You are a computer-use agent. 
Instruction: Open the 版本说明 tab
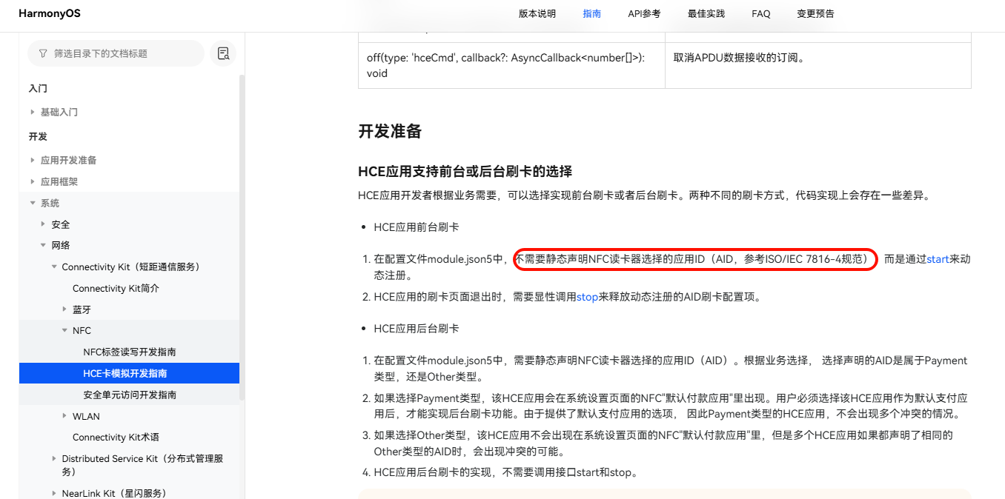[x=537, y=13]
